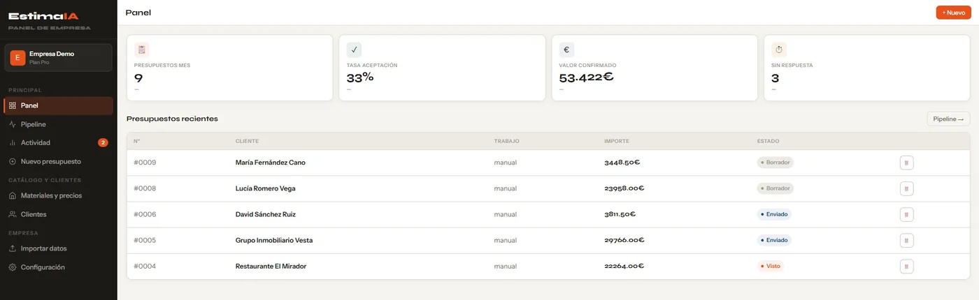This screenshot has height=300, width=979.
Task: Click the Configuración gear icon
Action: (x=13, y=267)
